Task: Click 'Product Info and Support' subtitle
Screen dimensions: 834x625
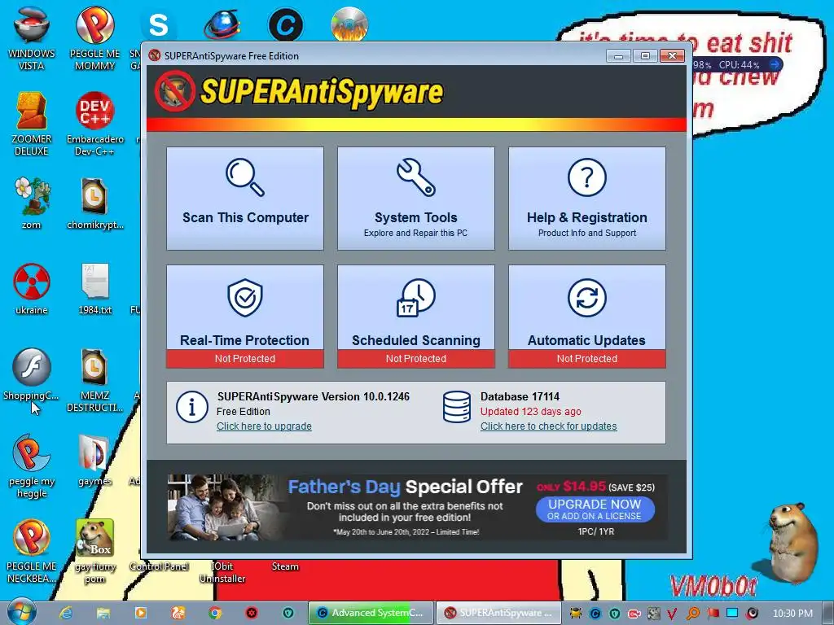Action: 586,233
